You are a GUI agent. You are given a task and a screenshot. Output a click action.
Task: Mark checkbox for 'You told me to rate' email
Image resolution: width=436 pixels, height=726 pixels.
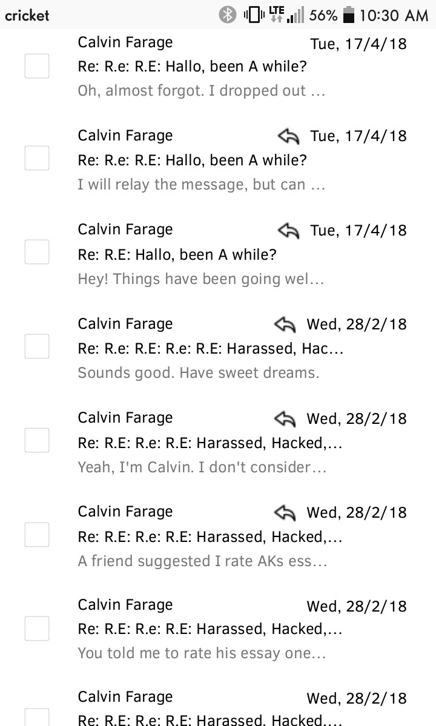coord(37,629)
